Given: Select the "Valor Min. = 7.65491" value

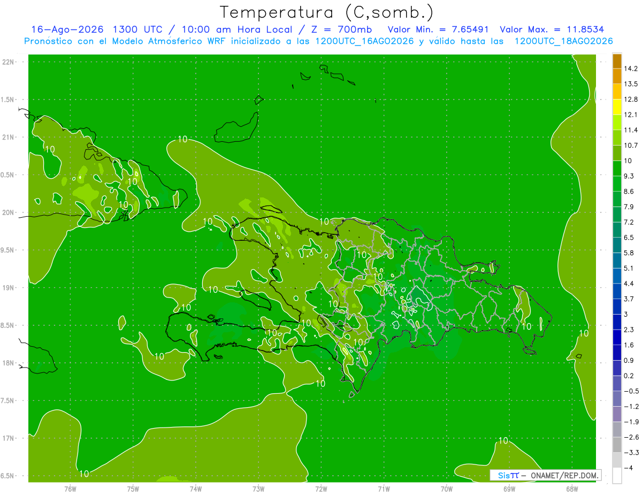Looking at the screenshot, I should pos(438,29).
